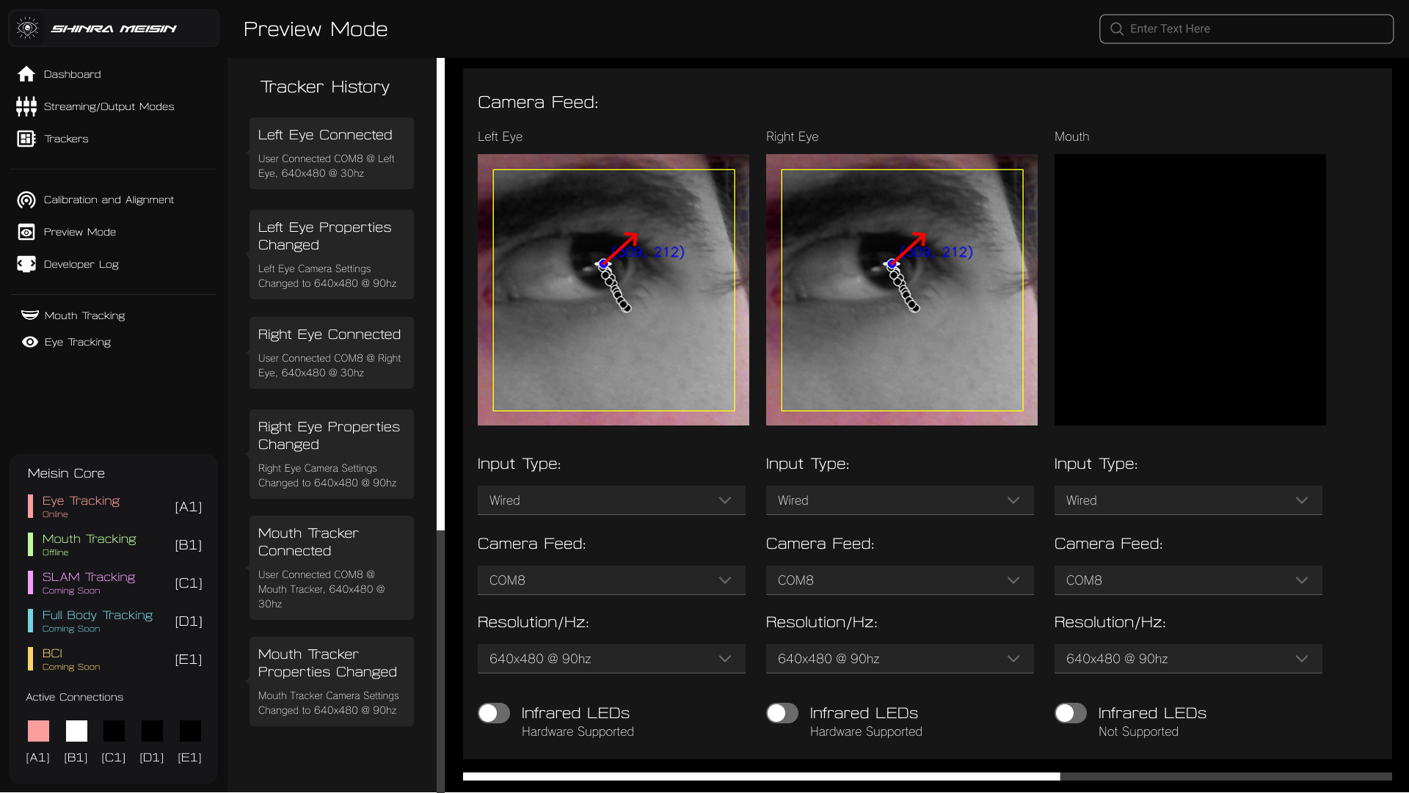Select Preview Mode in sidebar

click(79, 232)
